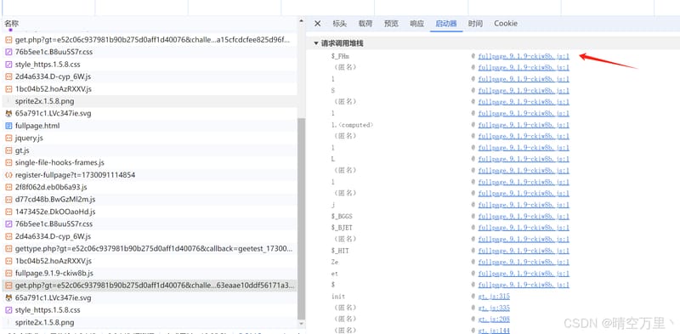Open the gt.js:208 source link

pos(494,320)
